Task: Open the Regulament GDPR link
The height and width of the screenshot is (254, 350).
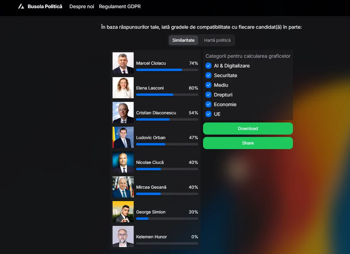Action: [x=120, y=6]
